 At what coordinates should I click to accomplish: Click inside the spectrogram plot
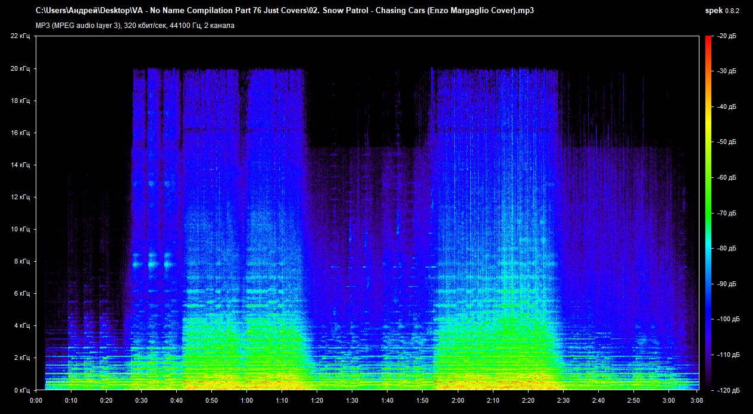[x=367, y=213]
